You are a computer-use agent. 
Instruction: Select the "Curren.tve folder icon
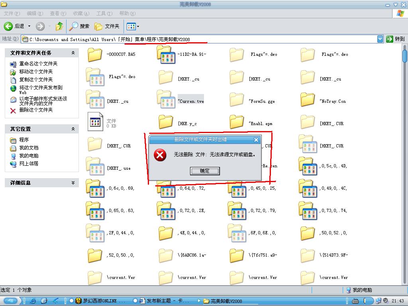click(166, 99)
